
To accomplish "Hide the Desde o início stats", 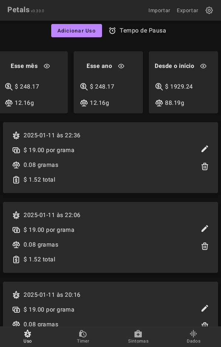I will (x=203, y=66).
